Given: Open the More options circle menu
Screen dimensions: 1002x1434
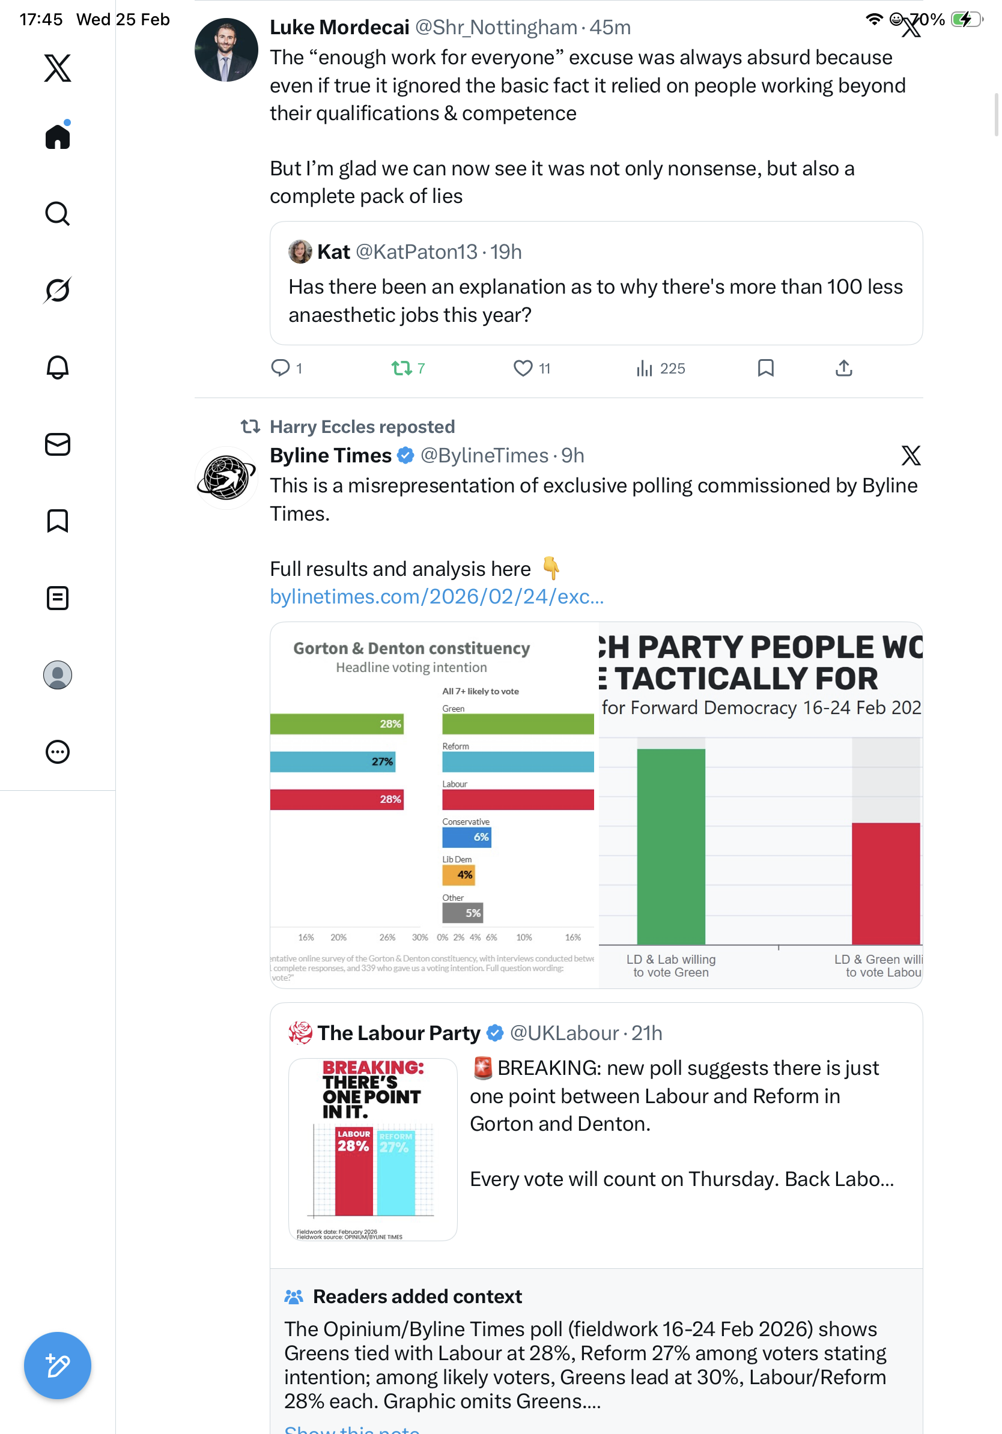Looking at the screenshot, I should point(58,751).
